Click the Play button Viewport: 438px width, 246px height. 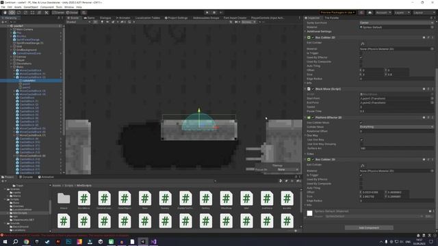pyautogui.click(x=207, y=12)
